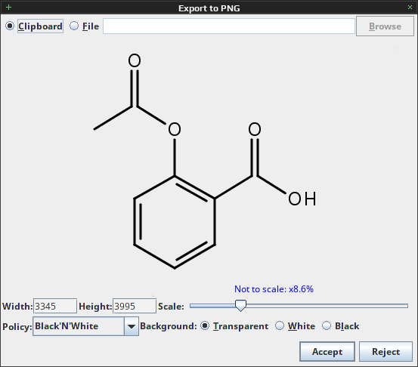
Task: Open the Policy dropdown arrow
Action: 132,326
